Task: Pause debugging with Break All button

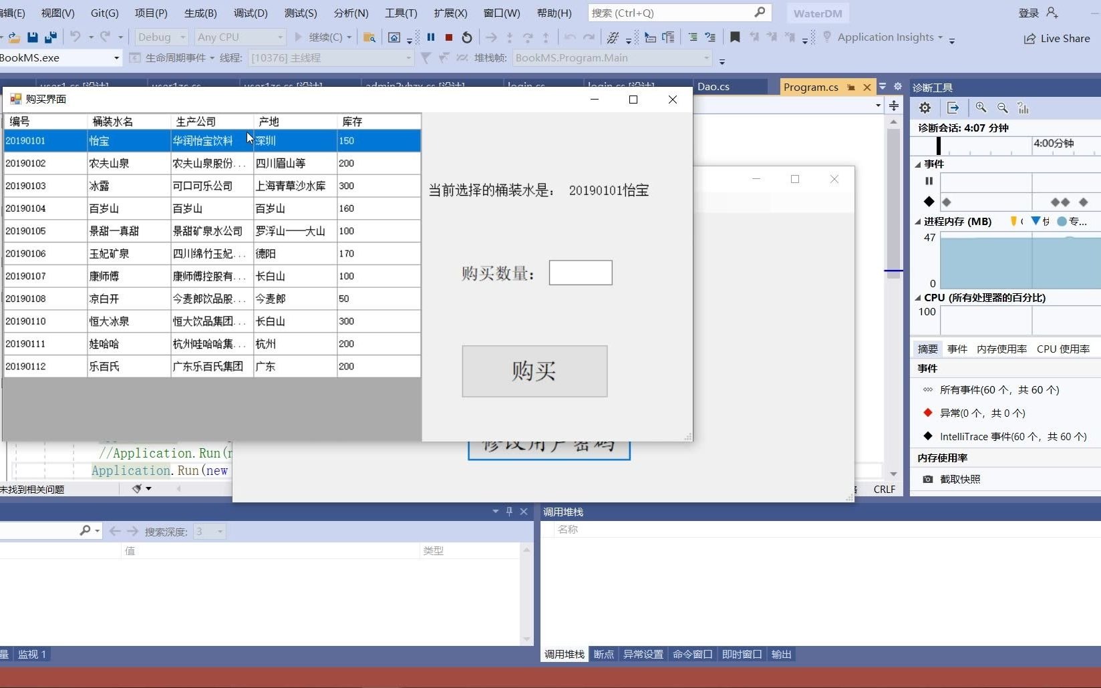Action: click(431, 37)
